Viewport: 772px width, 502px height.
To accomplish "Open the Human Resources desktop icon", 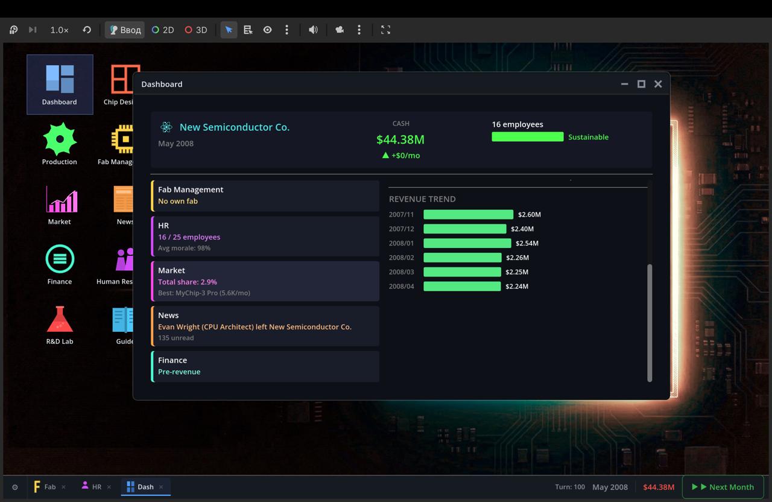I will click(118, 264).
